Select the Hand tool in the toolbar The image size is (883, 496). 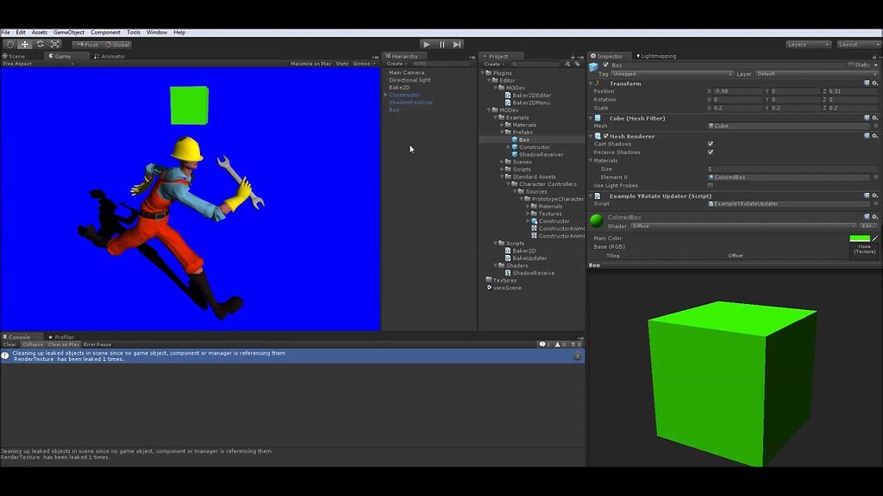coord(9,44)
